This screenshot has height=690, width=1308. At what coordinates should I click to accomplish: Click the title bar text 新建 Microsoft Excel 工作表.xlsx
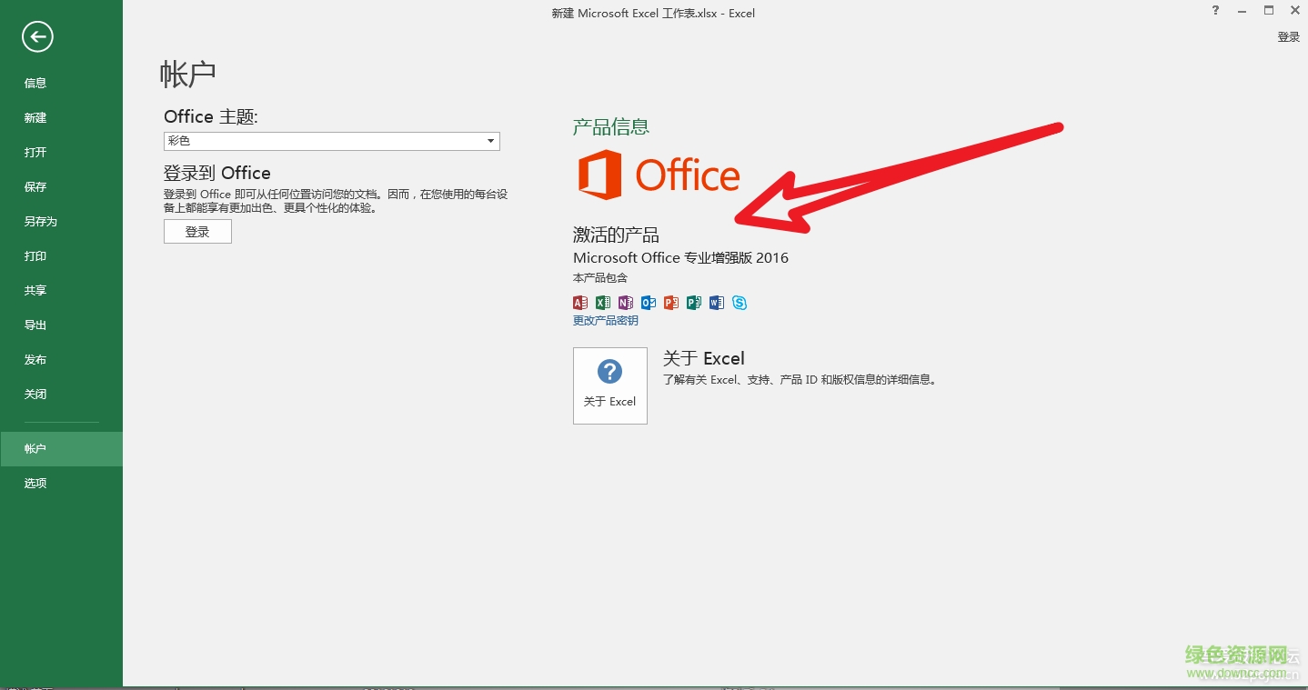click(x=653, y=14)
